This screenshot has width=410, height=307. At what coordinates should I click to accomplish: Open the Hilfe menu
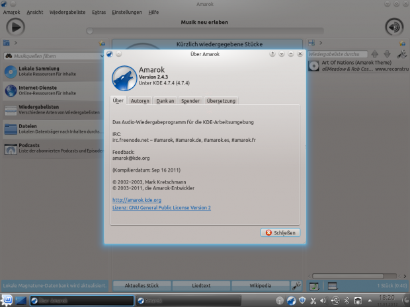[x=153, y=13]
